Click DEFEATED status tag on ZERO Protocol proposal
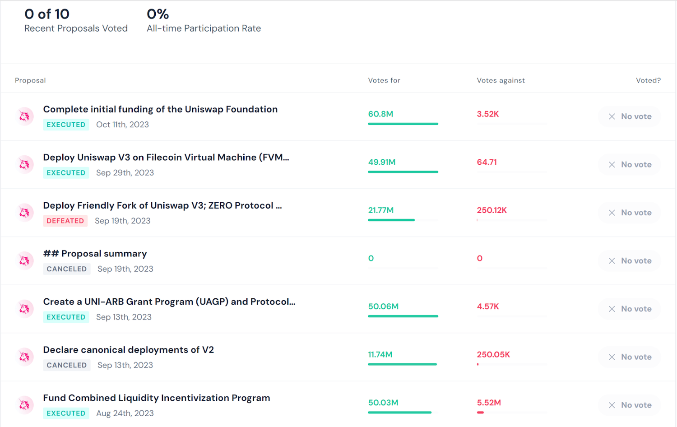 point(65,221)
